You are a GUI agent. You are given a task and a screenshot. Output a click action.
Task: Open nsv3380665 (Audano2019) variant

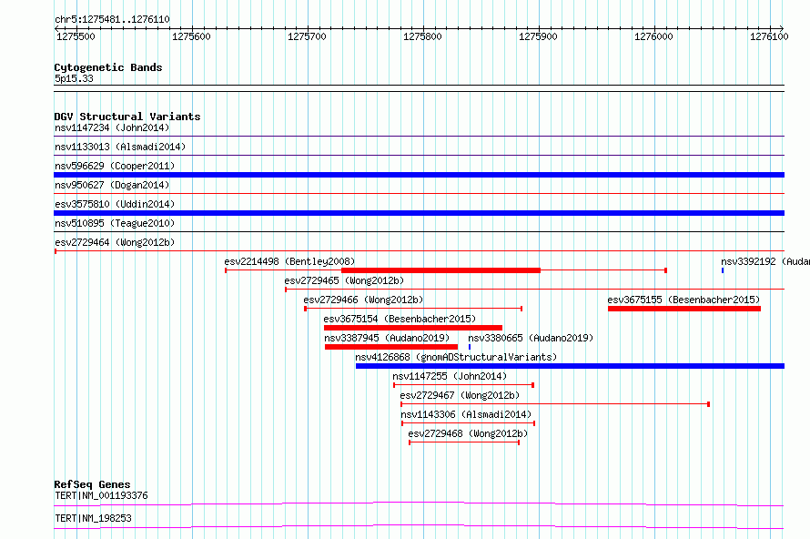(x=531, y=338)
